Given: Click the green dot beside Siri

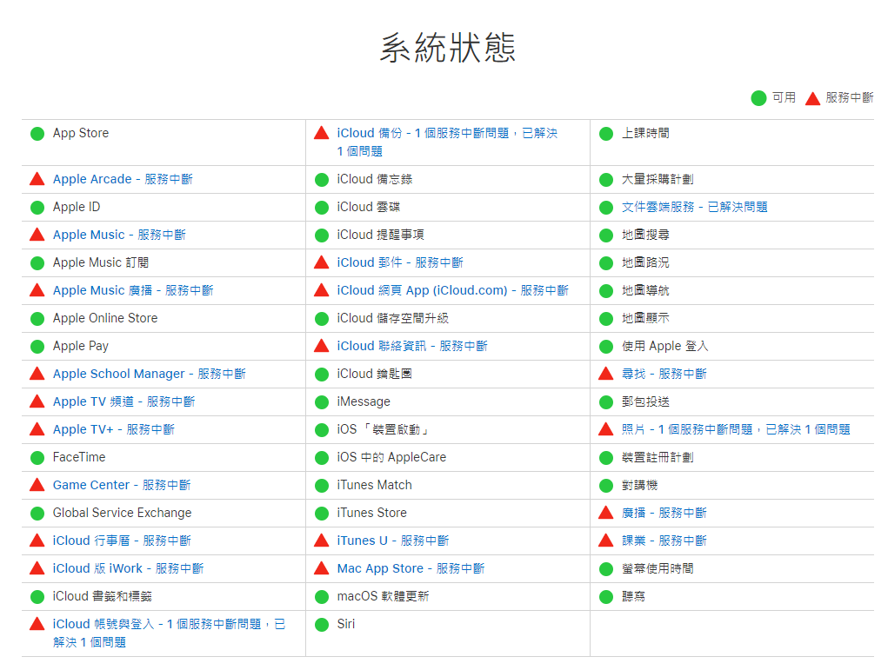Looking at the screenshot, I should coord(322,625).
